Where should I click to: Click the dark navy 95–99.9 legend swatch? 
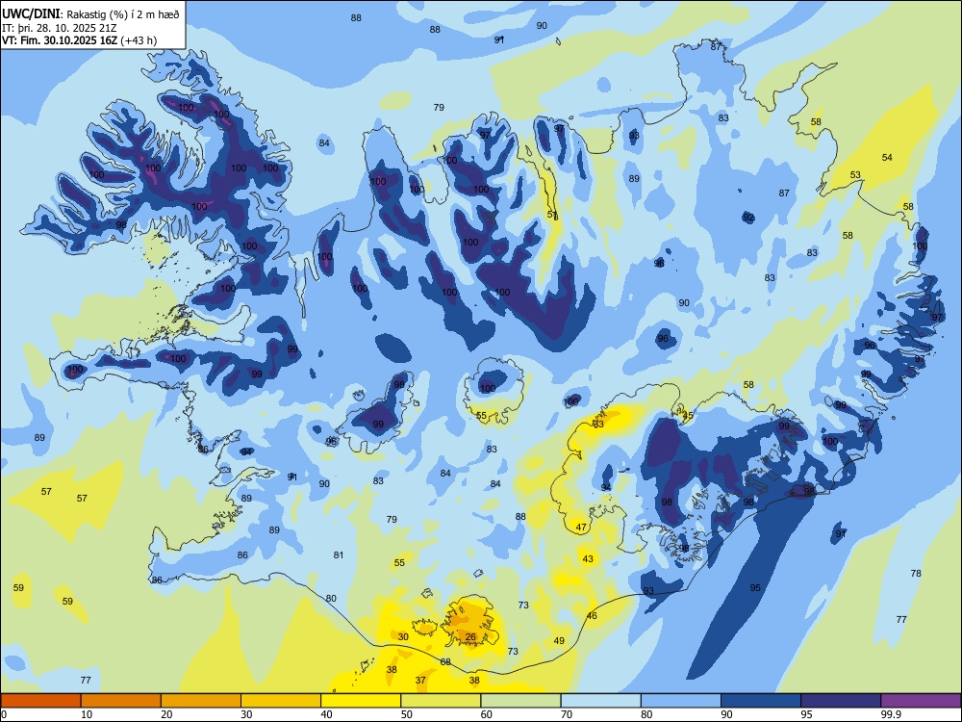coord(841,701)
